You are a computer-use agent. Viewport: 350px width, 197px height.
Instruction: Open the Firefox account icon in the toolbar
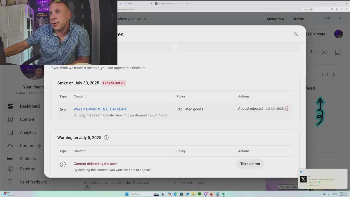(332, 9)
